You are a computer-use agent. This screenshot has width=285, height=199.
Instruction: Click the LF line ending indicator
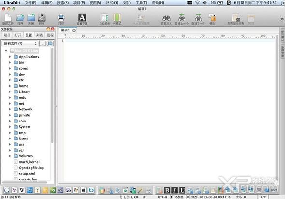[144, 197]
